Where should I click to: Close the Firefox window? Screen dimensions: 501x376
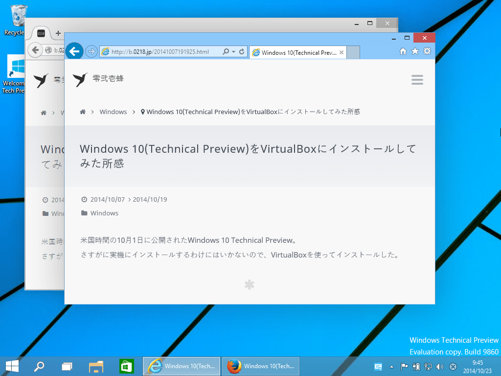tap(387, 23)
